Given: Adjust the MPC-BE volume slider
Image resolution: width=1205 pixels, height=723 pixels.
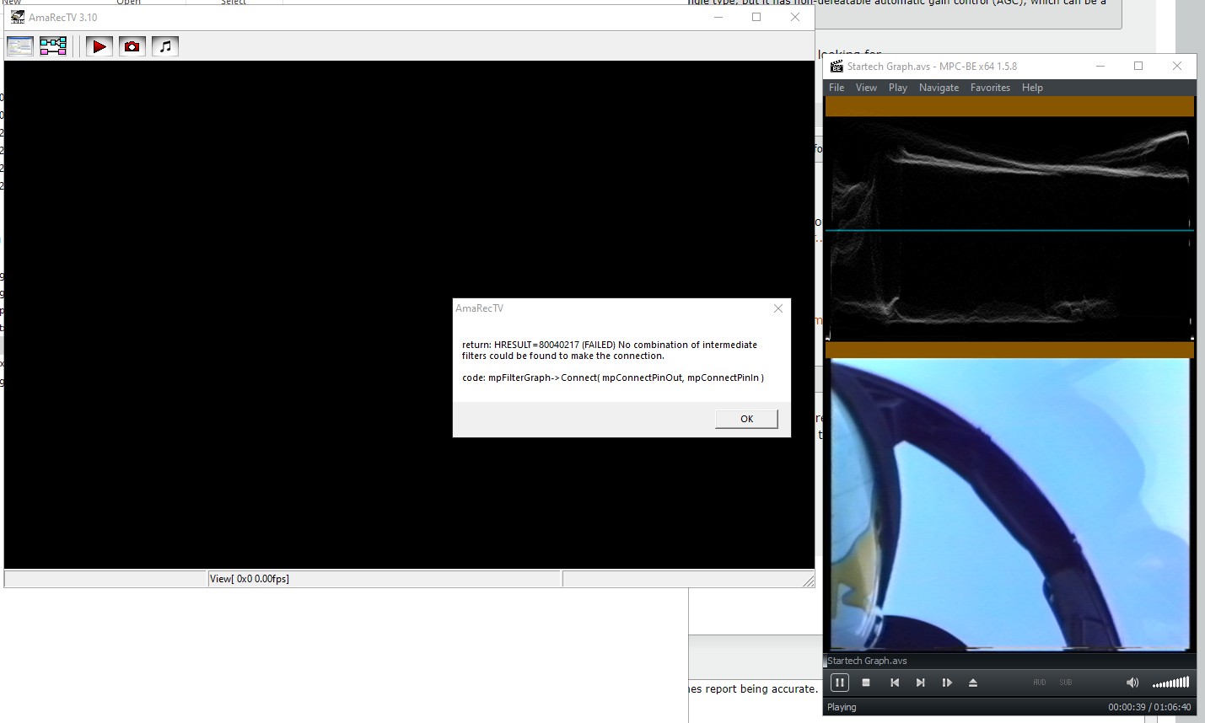Looking at the screenshot, I should [1170, 683].
